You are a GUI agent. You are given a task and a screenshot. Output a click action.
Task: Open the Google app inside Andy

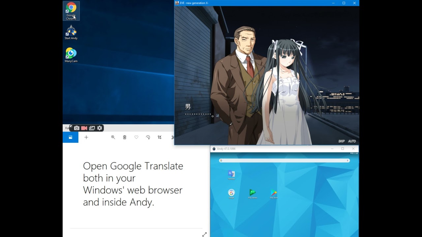[231, 194]
